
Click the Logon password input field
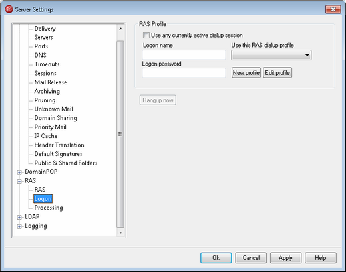pyautogui.click(x=184, y=73)
